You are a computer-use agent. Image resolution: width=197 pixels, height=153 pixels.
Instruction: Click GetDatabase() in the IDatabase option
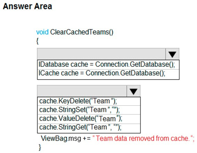(x=152, y=65)
